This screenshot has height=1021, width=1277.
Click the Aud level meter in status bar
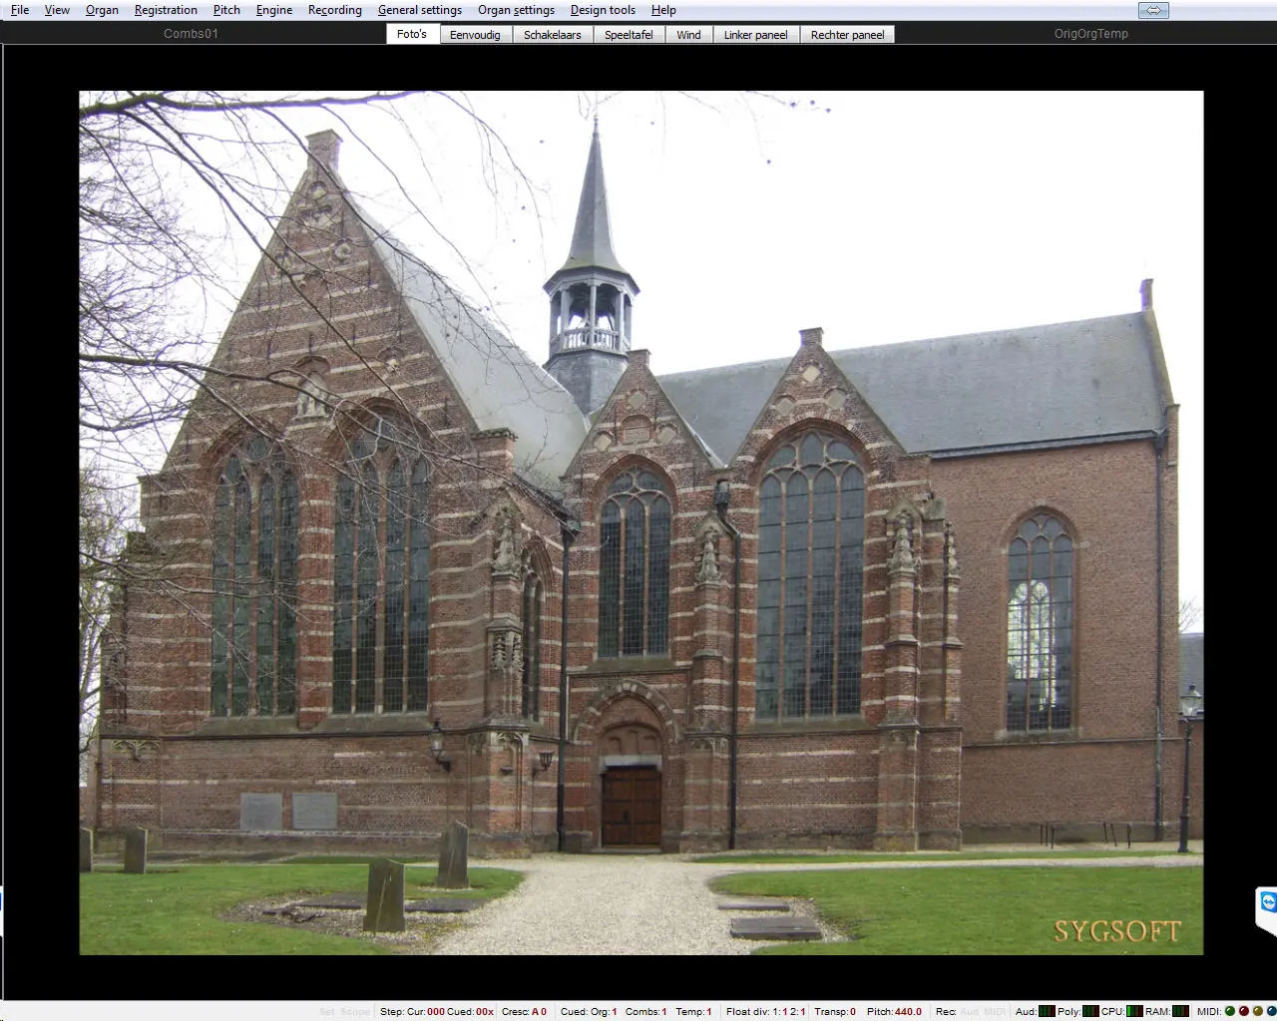coord(1047,1011)
